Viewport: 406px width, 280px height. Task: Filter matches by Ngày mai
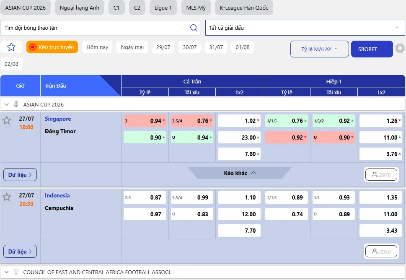pos(132,47)
